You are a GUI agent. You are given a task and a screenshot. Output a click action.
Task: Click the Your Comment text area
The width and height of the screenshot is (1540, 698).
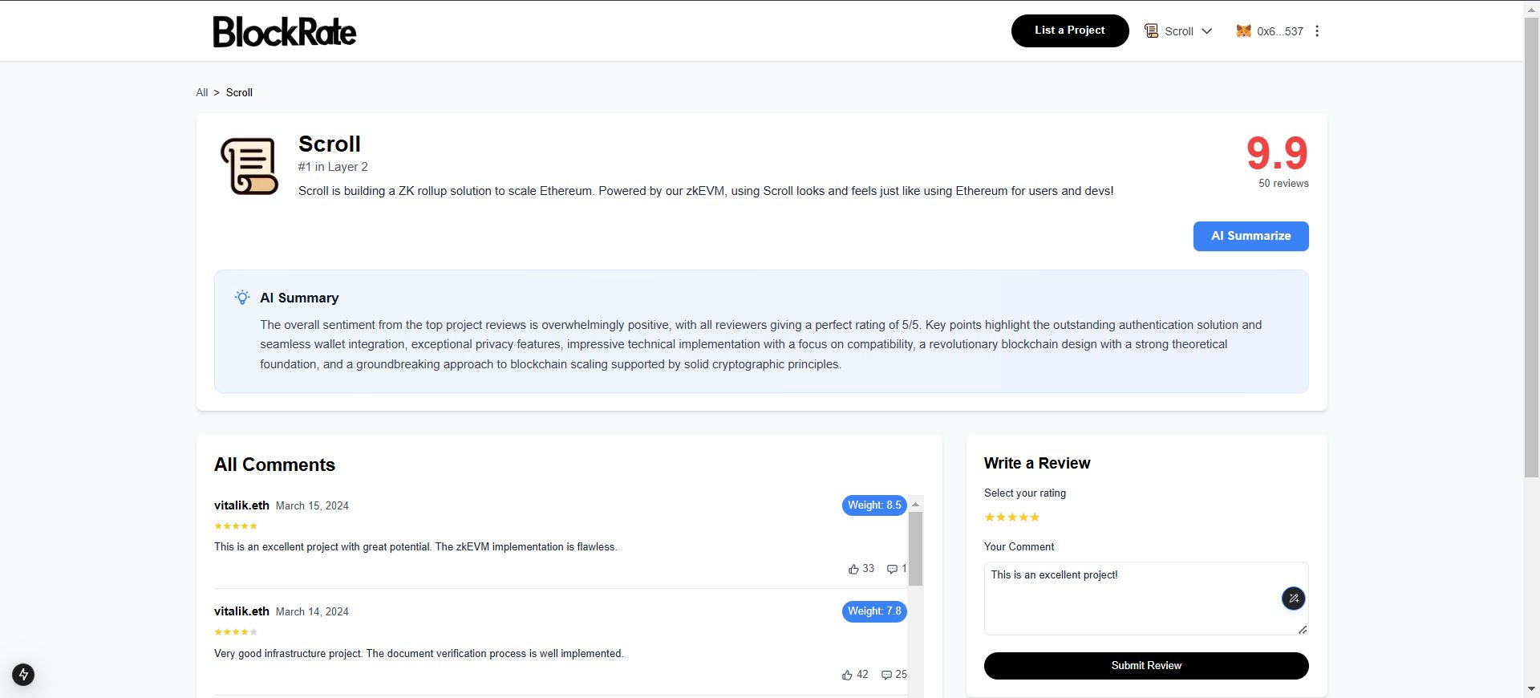point(1145,599)
